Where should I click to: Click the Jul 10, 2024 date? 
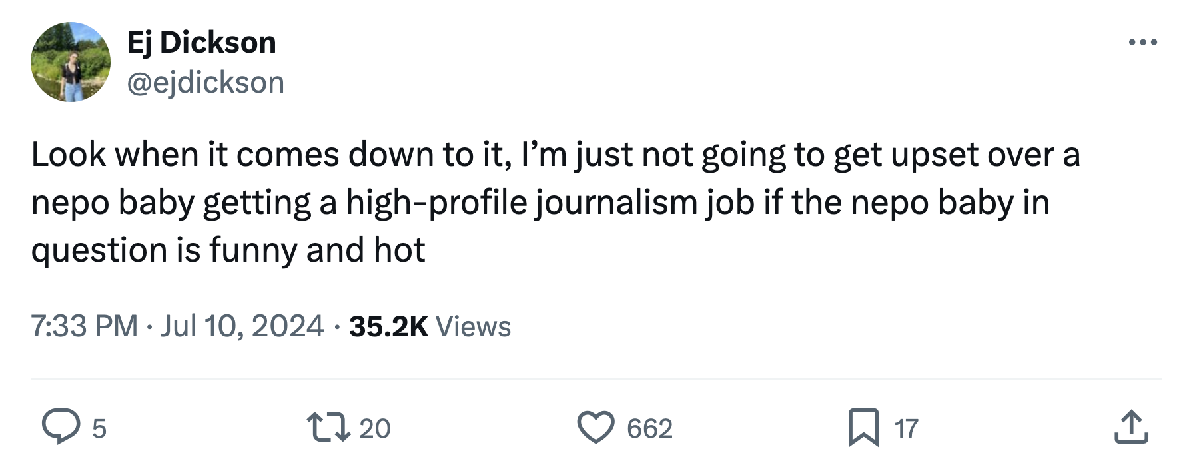(242, 326)
